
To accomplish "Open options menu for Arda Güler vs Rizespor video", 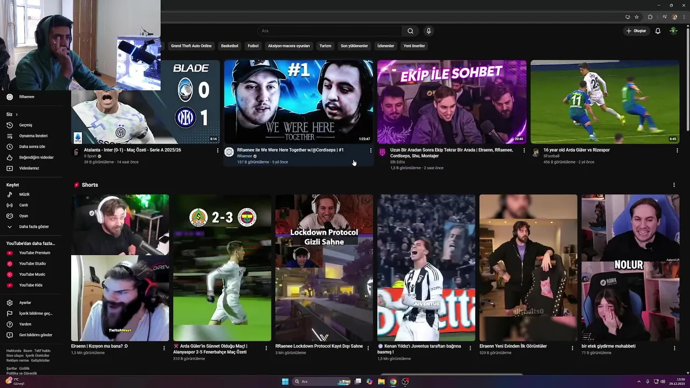I will tap(677, 150).
